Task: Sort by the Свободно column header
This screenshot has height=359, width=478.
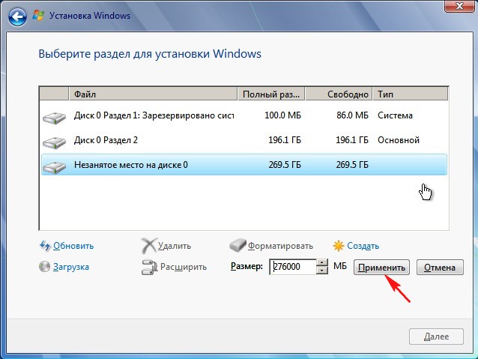Action: click(339, 94)
